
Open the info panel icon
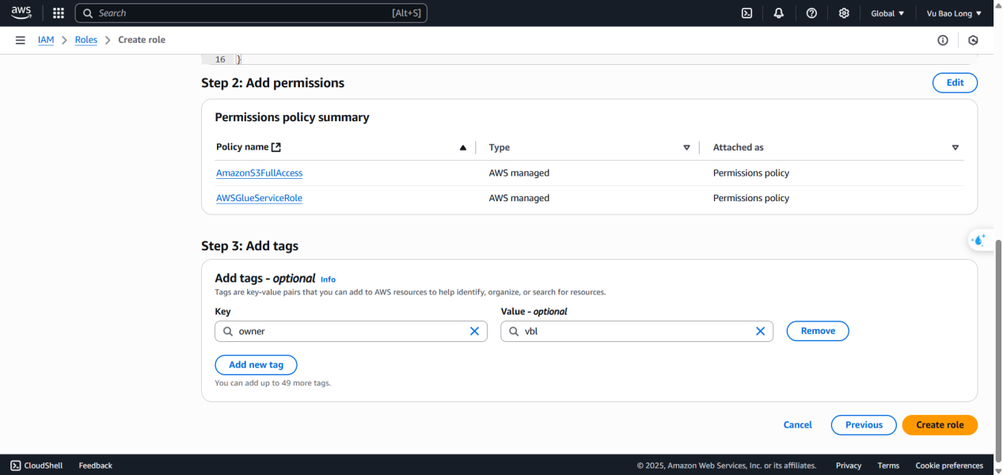point(943,40)
